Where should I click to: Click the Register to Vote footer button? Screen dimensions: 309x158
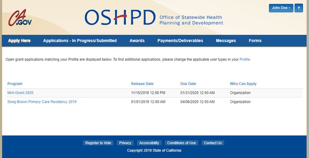[98, 143]
